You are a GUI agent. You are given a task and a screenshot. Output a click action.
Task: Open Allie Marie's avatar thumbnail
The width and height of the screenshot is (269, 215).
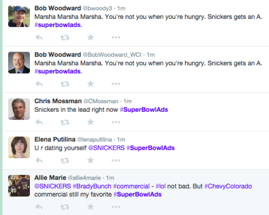[x=19, y=186]
